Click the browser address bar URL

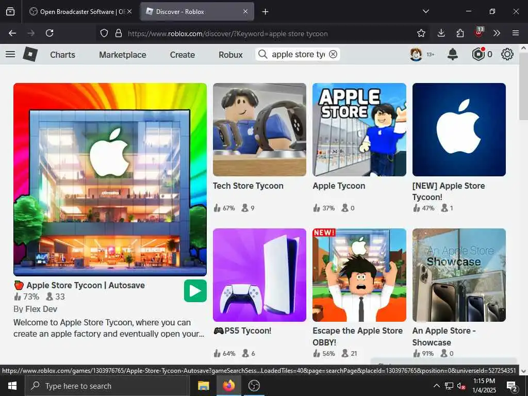click(x=227, y=34)
